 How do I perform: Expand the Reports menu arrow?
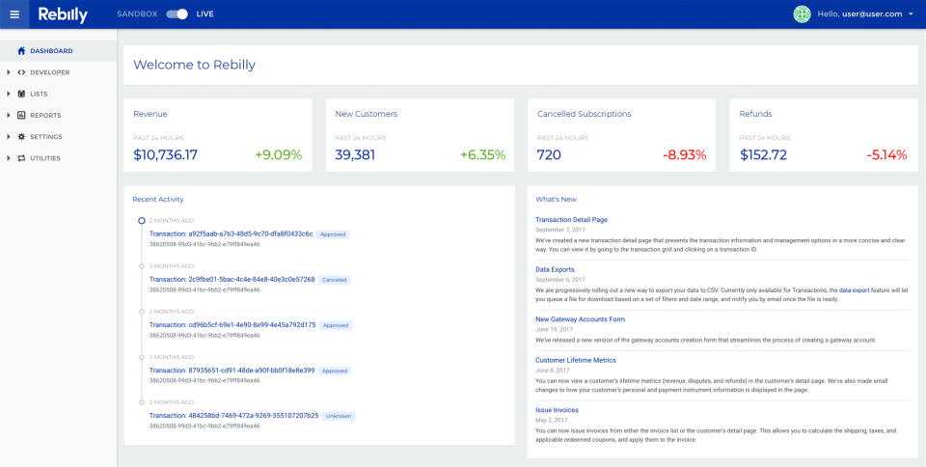(9, 115)
